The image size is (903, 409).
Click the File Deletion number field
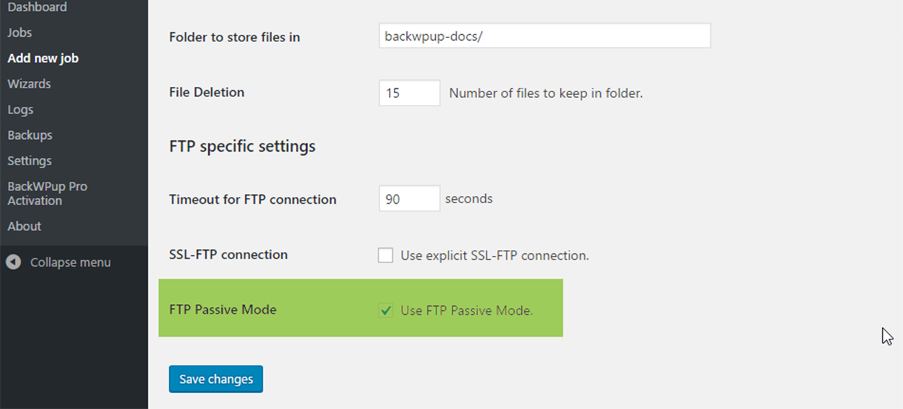[410, 93]
